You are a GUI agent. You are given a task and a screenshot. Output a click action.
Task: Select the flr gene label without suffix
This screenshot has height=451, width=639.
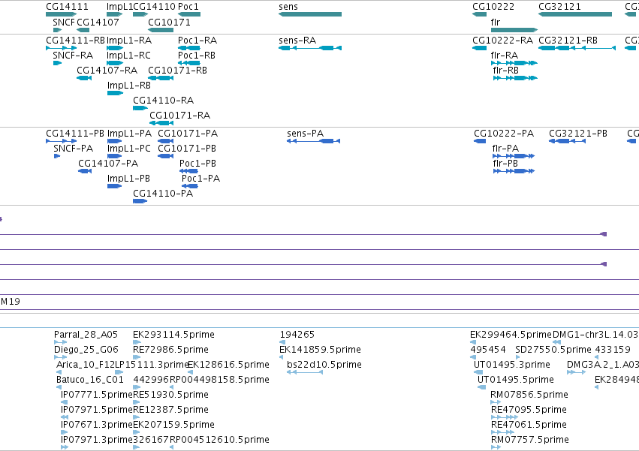pyautogui.click(x=496, y=22)
